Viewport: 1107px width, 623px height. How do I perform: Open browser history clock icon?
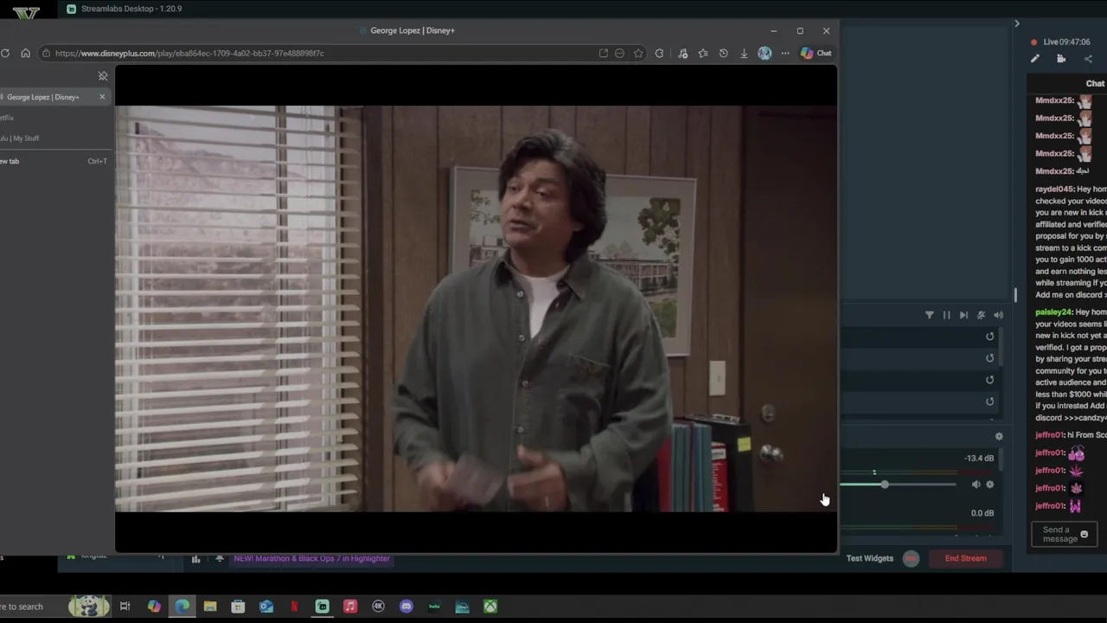point(724,54)
